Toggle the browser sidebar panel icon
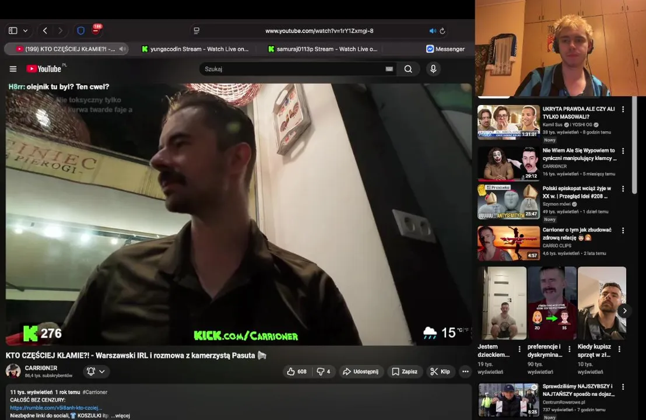Viewport: 646px width, 420px height. pos(13,30)
